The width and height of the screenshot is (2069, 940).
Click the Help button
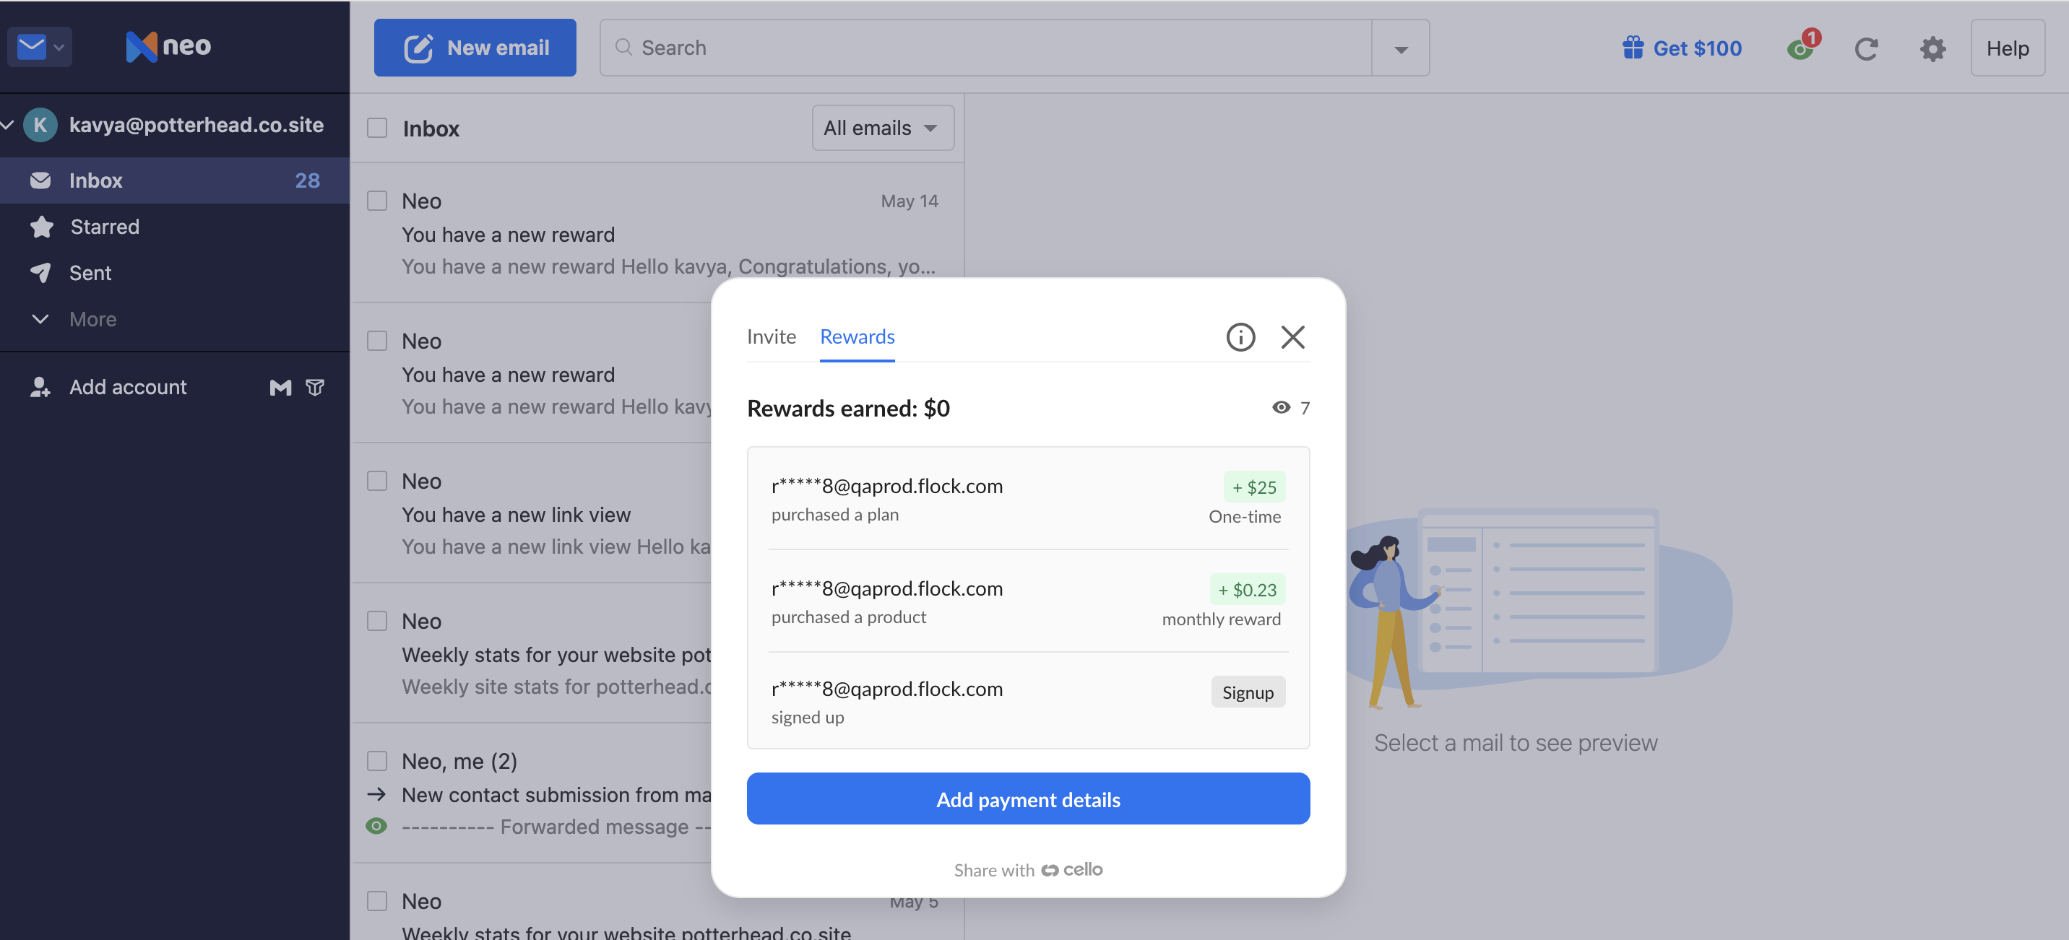click(2007, 48)
